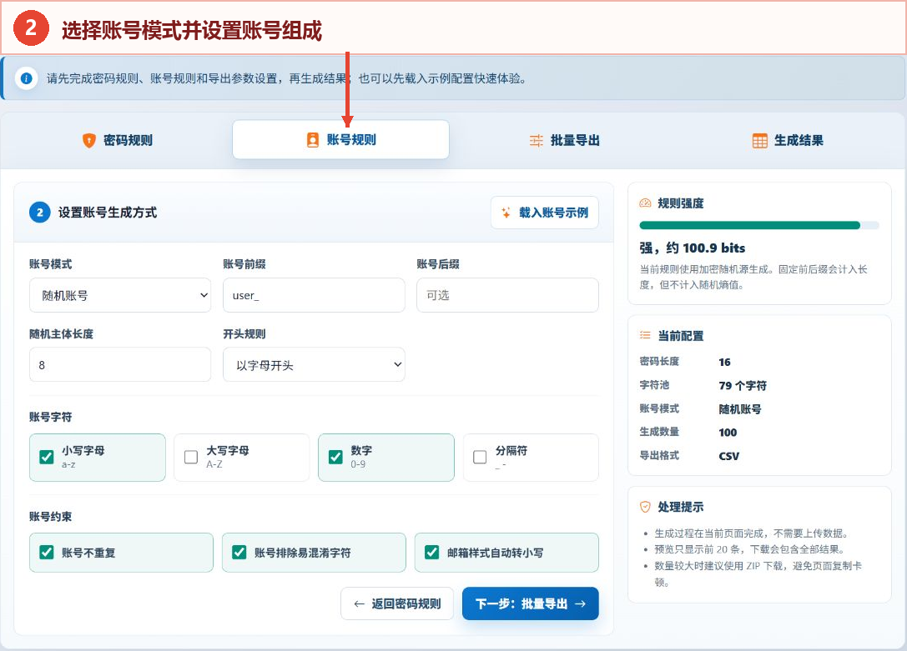Click the shield check icon beside 处理提示

click(645, 507)
